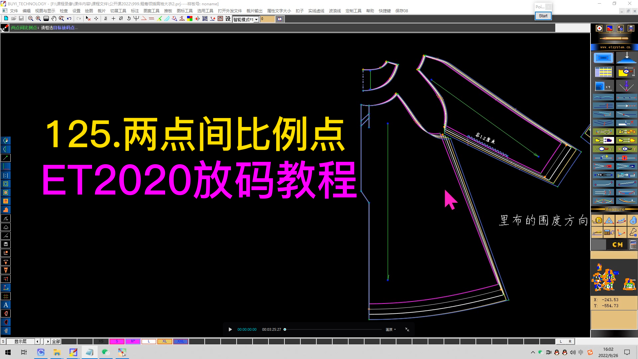
Task: Toggle the S size magenta swatch
Action: (x=117, y=341)
